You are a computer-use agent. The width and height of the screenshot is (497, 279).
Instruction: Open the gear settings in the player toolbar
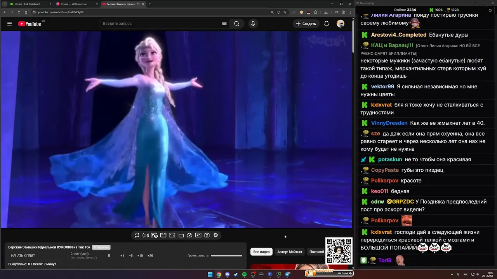[216, 235]
